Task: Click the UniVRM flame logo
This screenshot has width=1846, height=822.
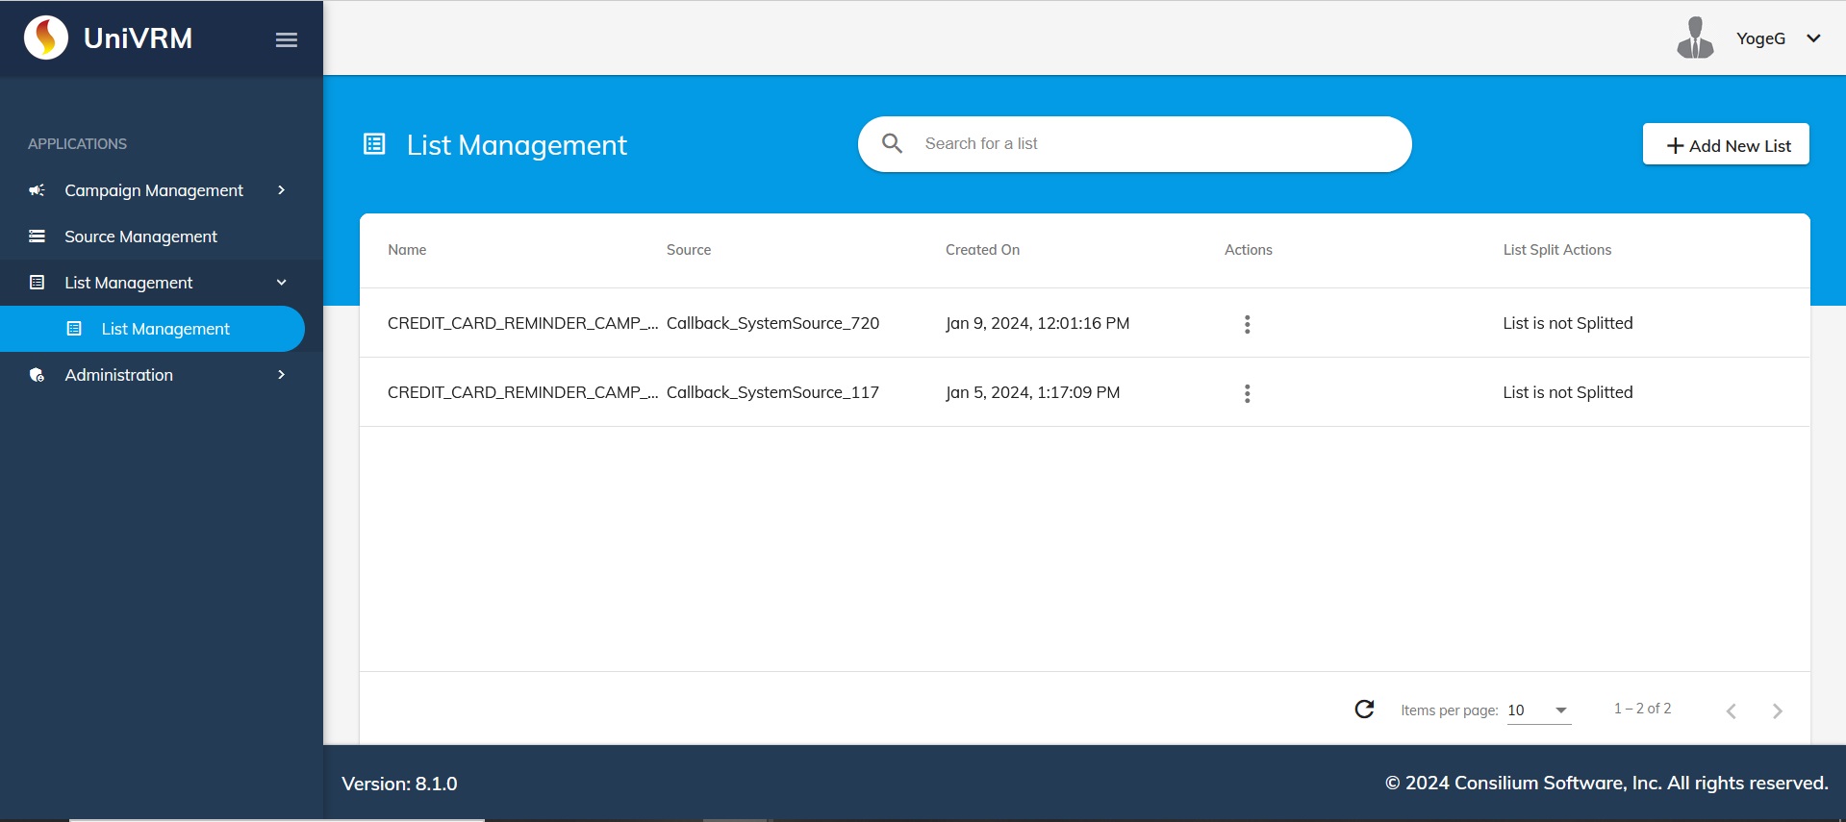Action: (x=46, y=38)
